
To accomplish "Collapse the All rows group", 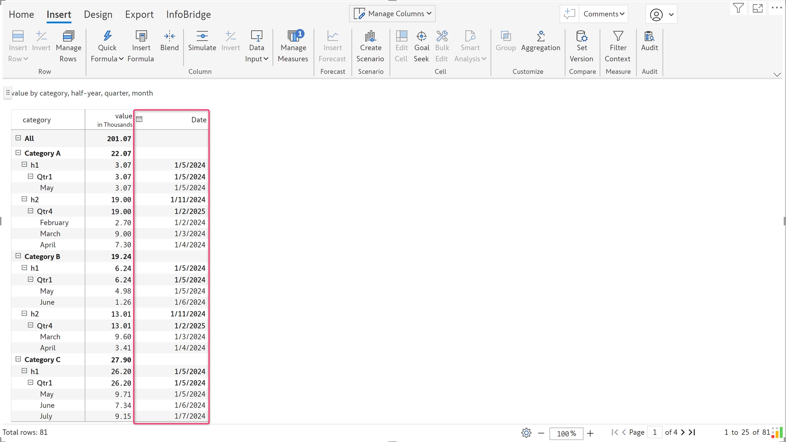I will tap(18, 138).
